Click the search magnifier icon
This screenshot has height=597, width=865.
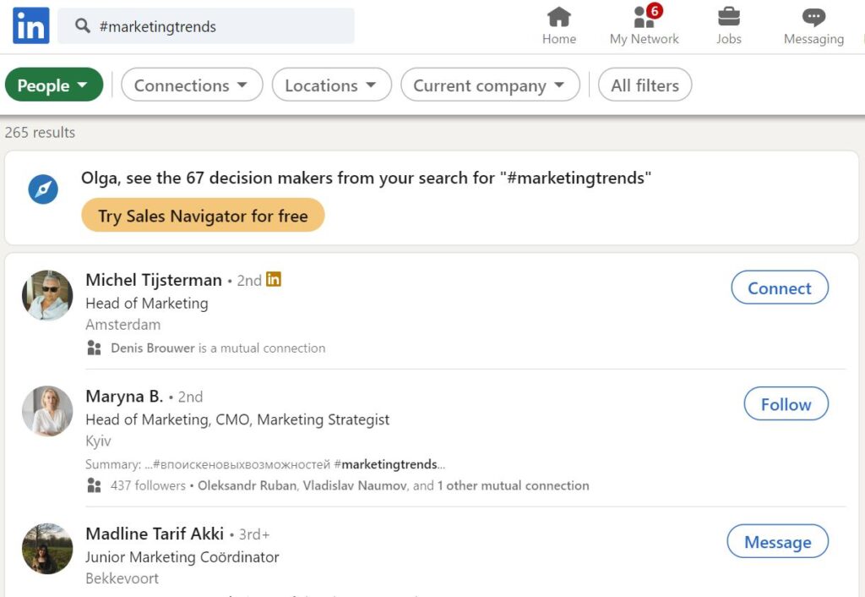pos(83,25)
